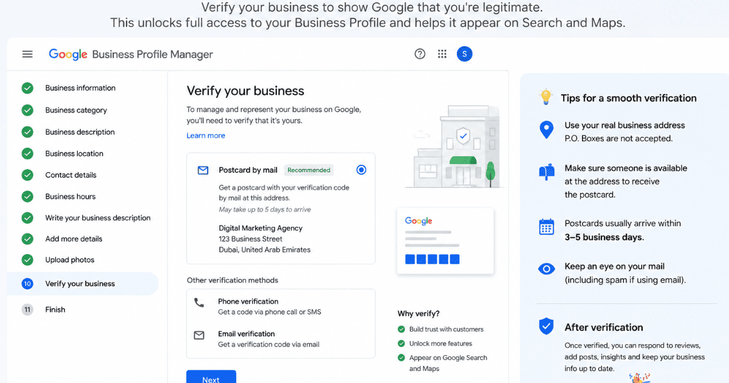Click the shield icon for After verification

coord(547,326)
